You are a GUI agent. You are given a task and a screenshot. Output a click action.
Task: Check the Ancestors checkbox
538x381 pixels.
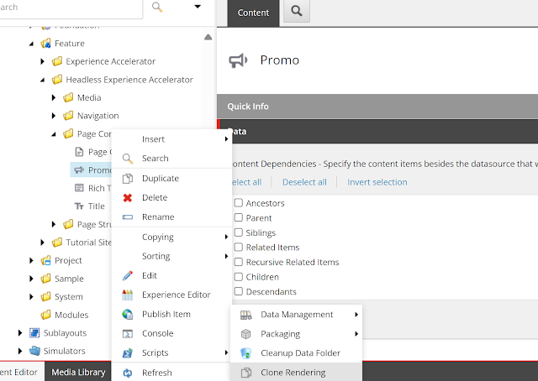(x=239, y=203)
